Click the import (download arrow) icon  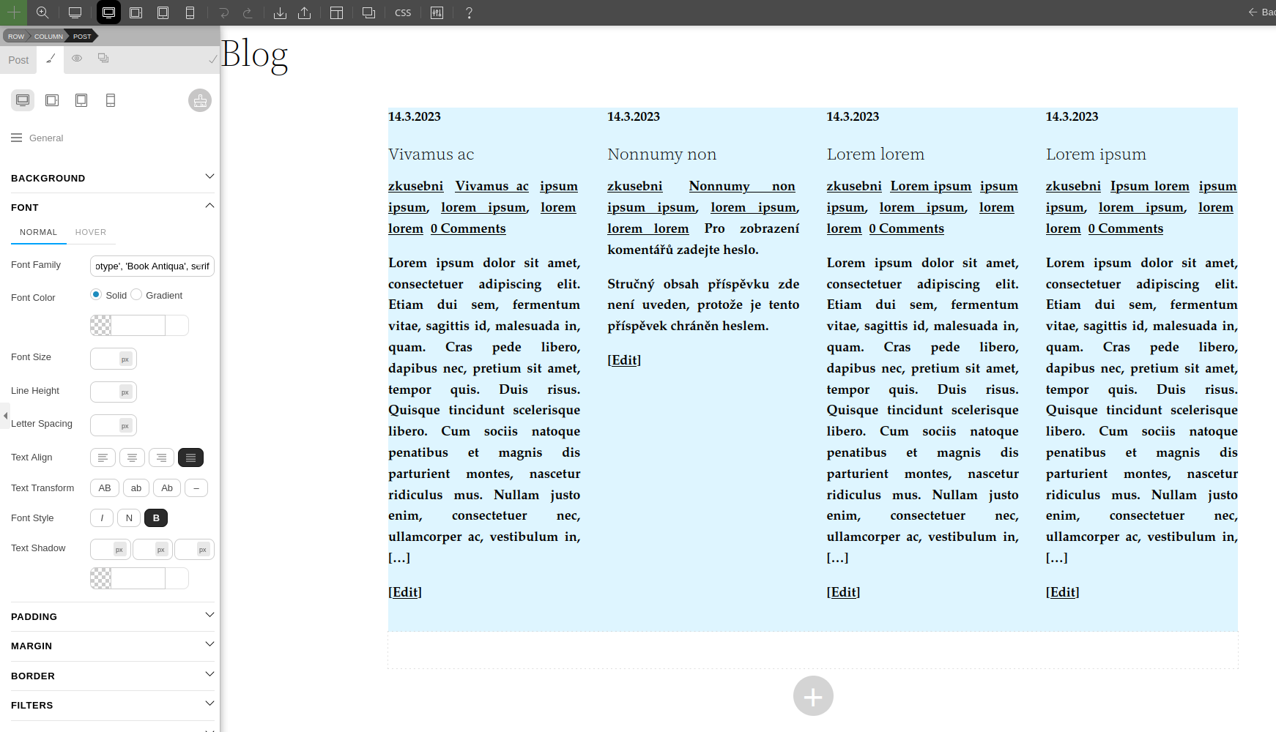[x=280, y=12]
